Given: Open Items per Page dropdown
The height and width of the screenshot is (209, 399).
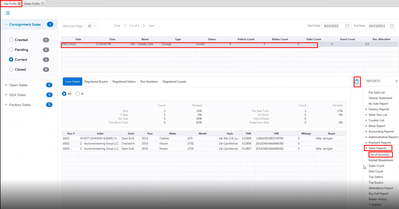Looking at the screenshot, I should pos(92,26).
